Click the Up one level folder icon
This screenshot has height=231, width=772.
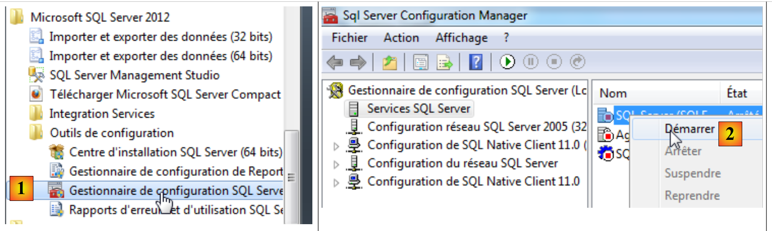(389, 62)
